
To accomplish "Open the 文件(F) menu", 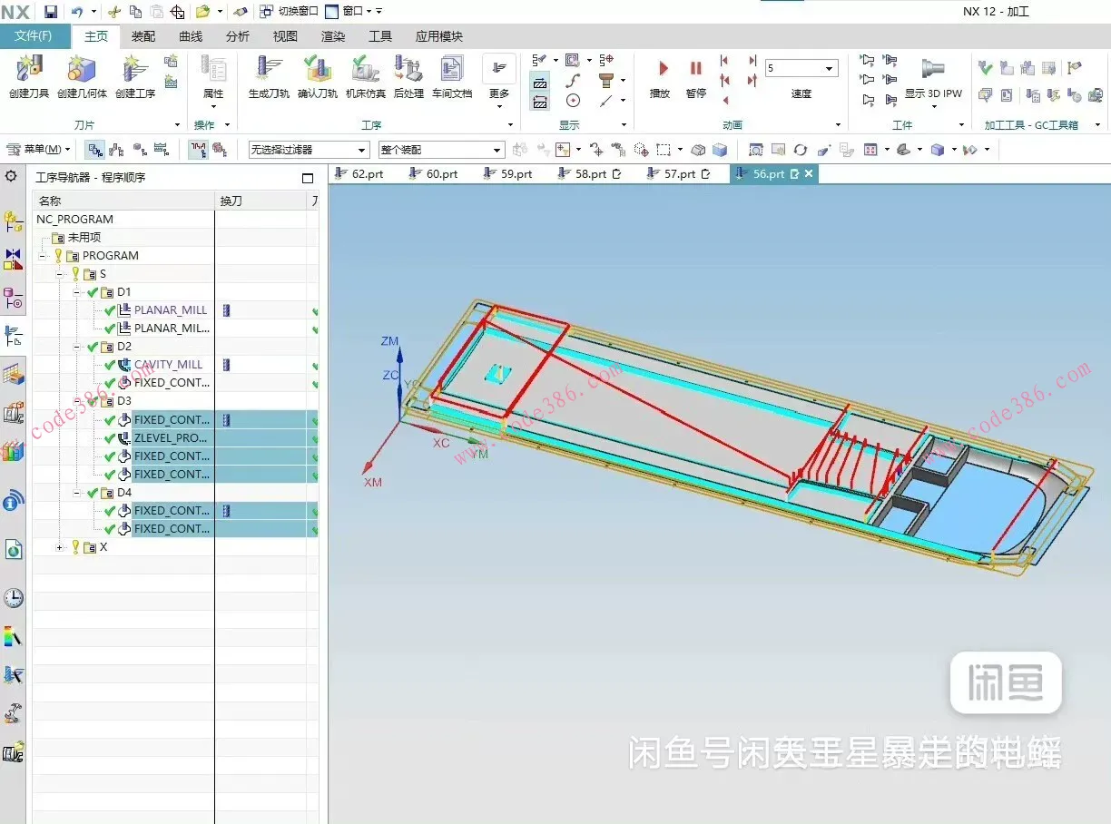I will pos(34,36).
